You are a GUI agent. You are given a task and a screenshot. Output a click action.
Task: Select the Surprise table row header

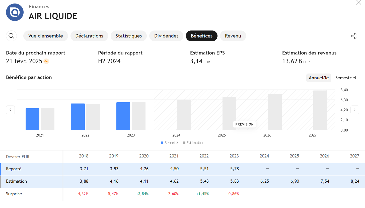point(14,194)
